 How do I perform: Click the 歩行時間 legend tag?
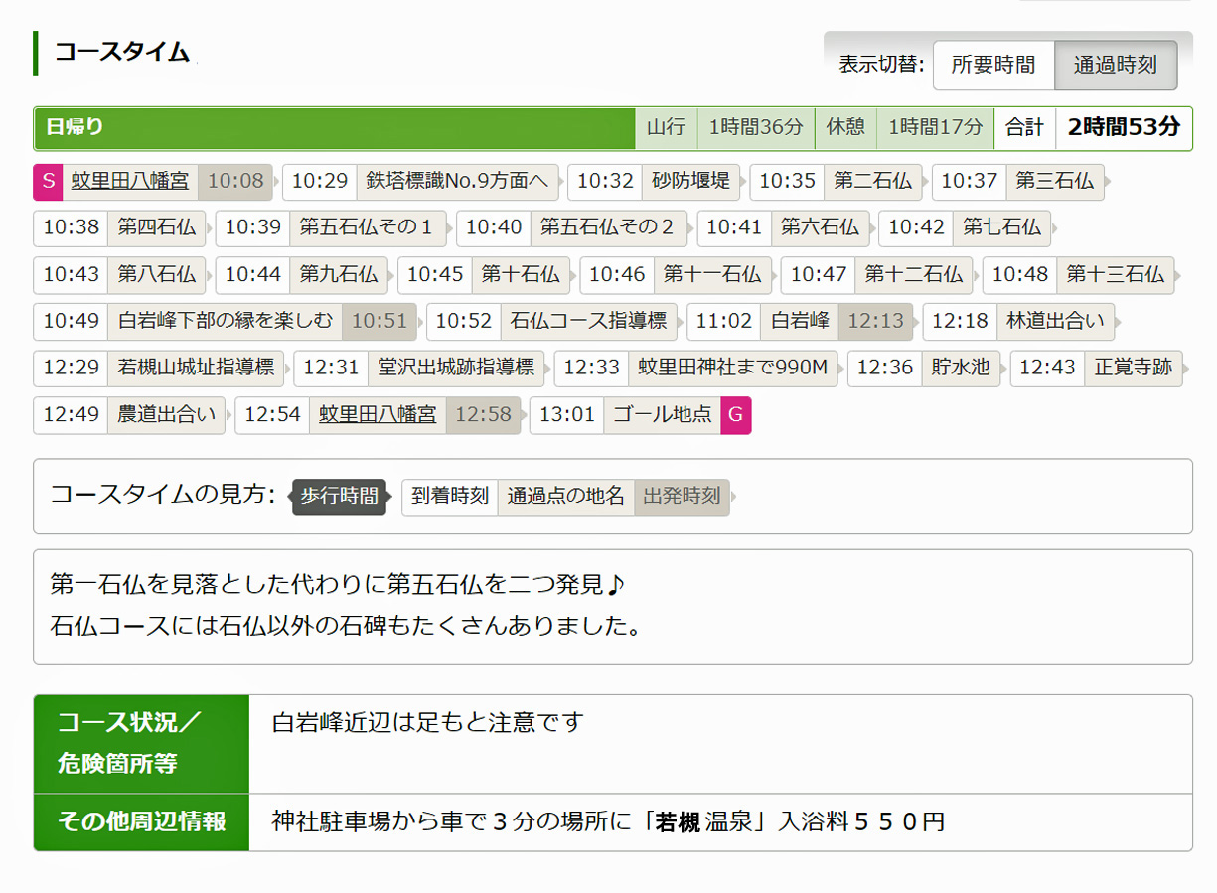point(339,496)
